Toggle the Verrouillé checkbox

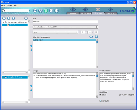(x=101, y=101)
